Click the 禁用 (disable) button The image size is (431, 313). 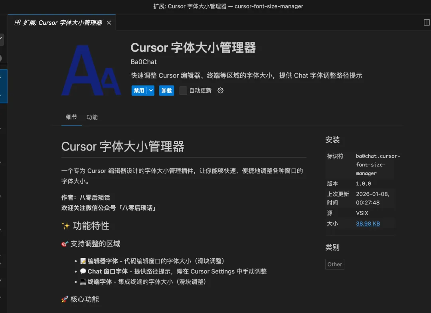coord(139,91)
